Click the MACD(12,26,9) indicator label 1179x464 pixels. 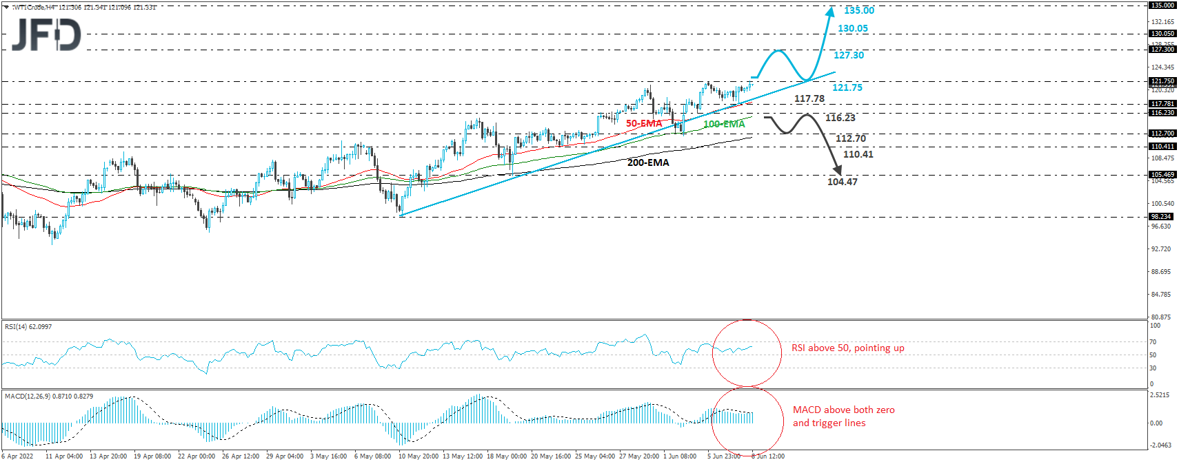(49, 397)
